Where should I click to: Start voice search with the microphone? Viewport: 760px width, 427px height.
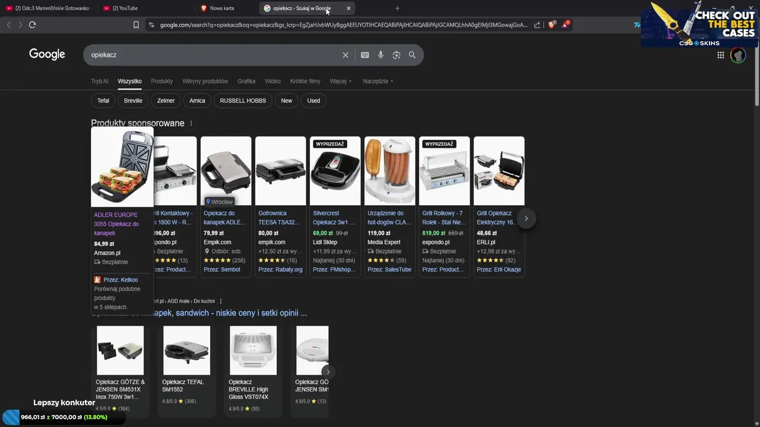381,55
